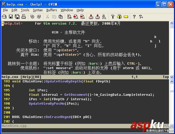Click the code window scrollbar up arrow

click(172, 81)
